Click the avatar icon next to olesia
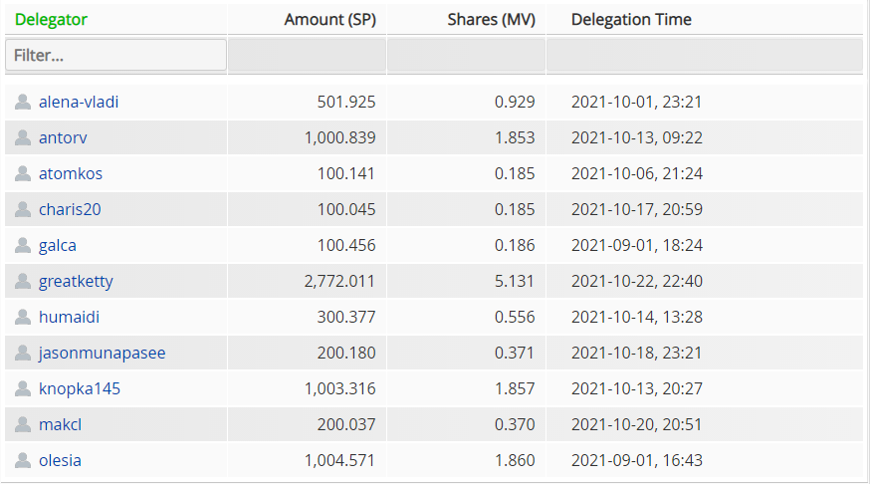Screen dimensions: 870x484 point(23,460)
